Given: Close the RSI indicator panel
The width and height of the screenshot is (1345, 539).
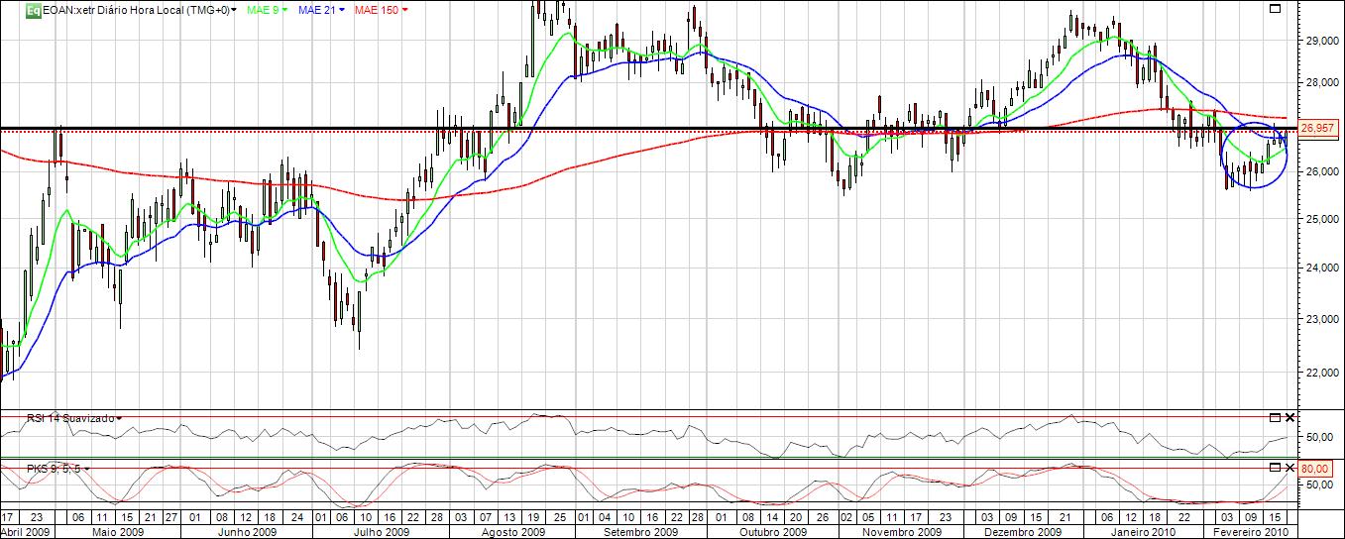Looking at the screenshot, I should [x=1289, y=417].
